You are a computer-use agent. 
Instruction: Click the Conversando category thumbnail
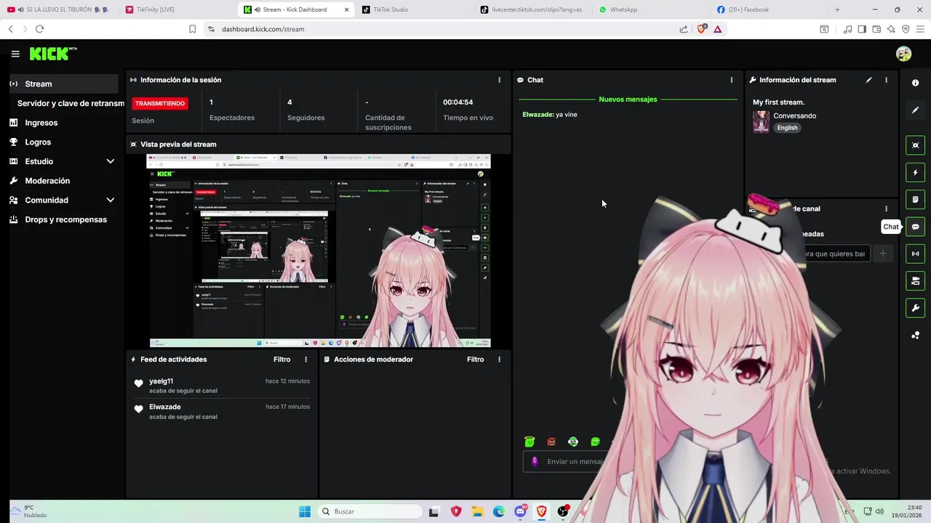761,121
